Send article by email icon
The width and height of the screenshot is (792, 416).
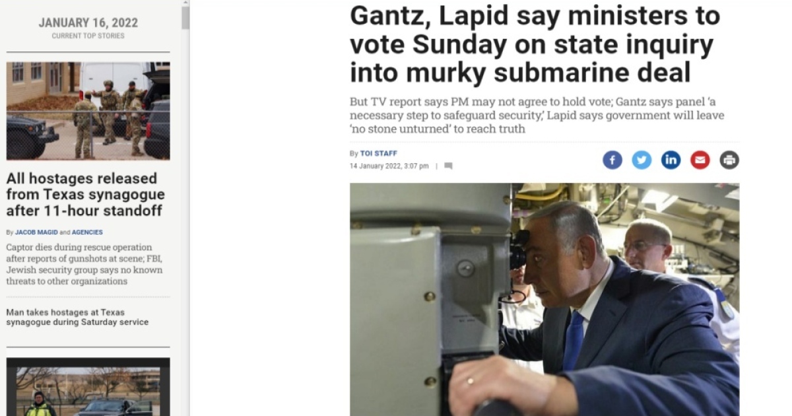point(700,160)
